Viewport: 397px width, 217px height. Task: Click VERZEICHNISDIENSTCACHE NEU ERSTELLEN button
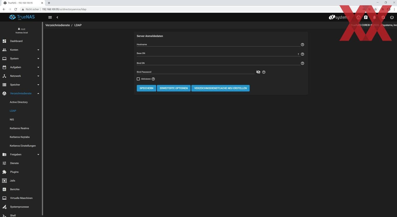[220, 88]
